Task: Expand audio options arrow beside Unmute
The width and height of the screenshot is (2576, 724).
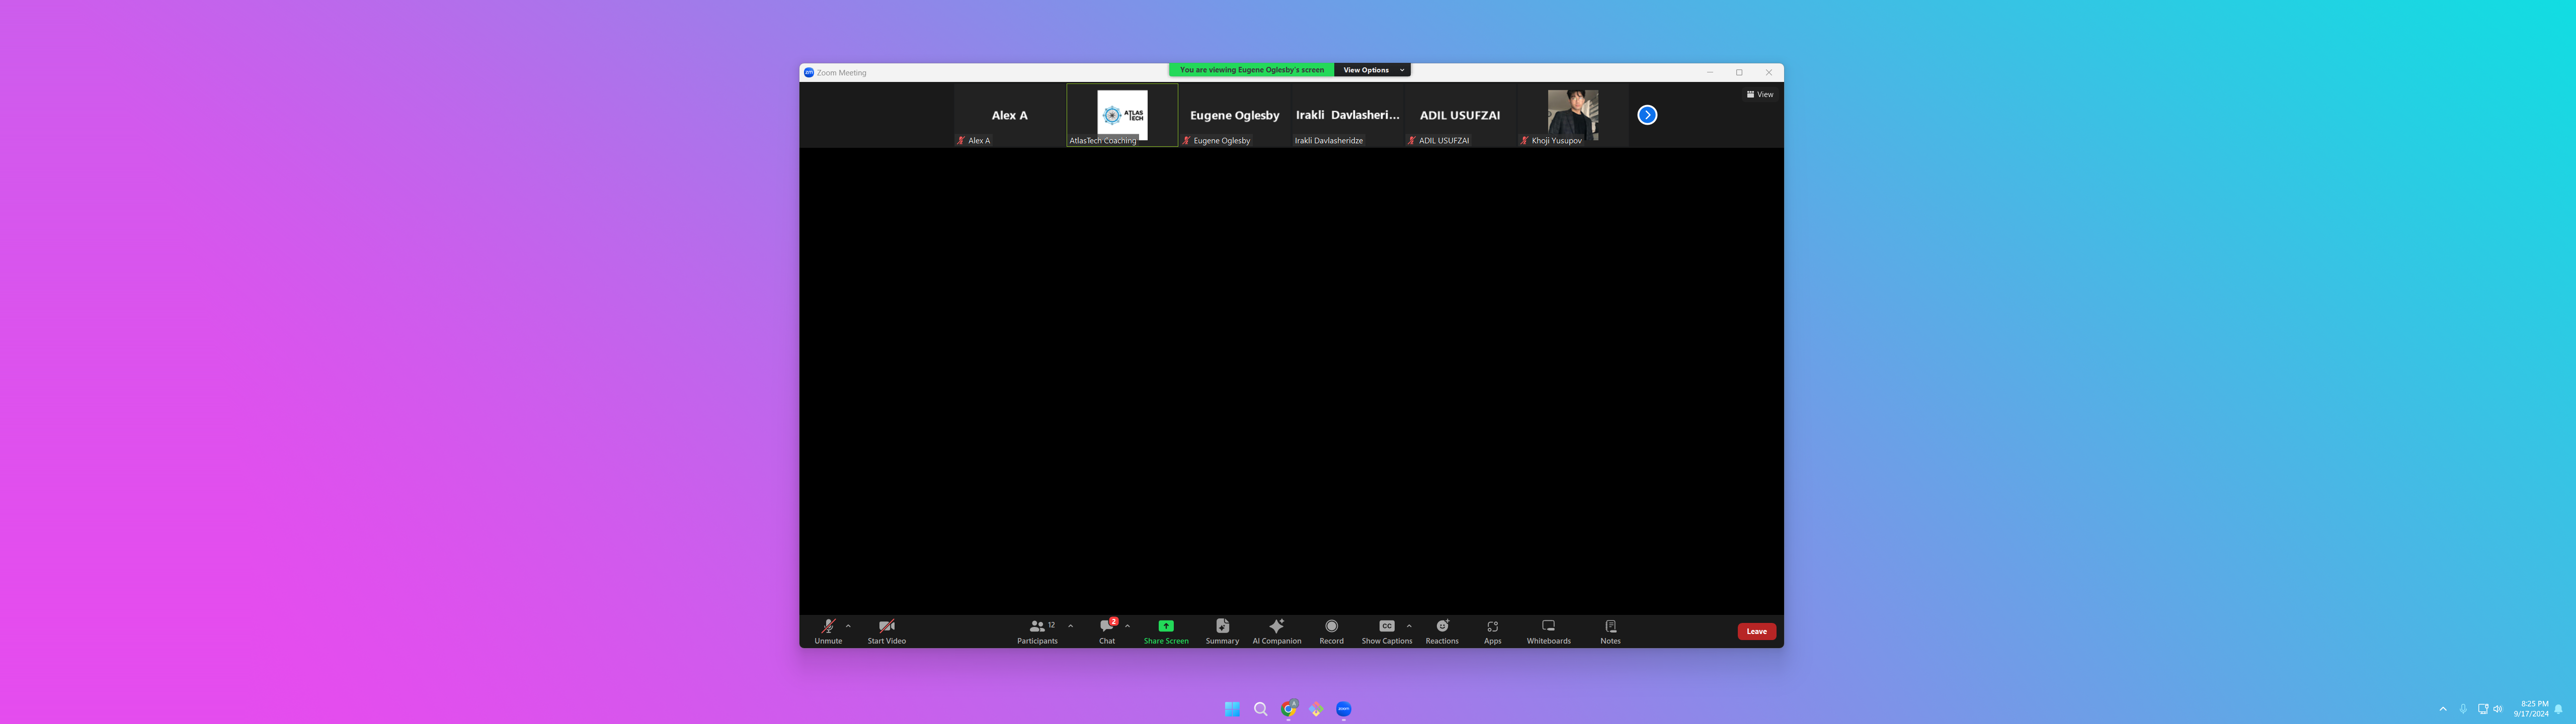Action: coord(849,626)
